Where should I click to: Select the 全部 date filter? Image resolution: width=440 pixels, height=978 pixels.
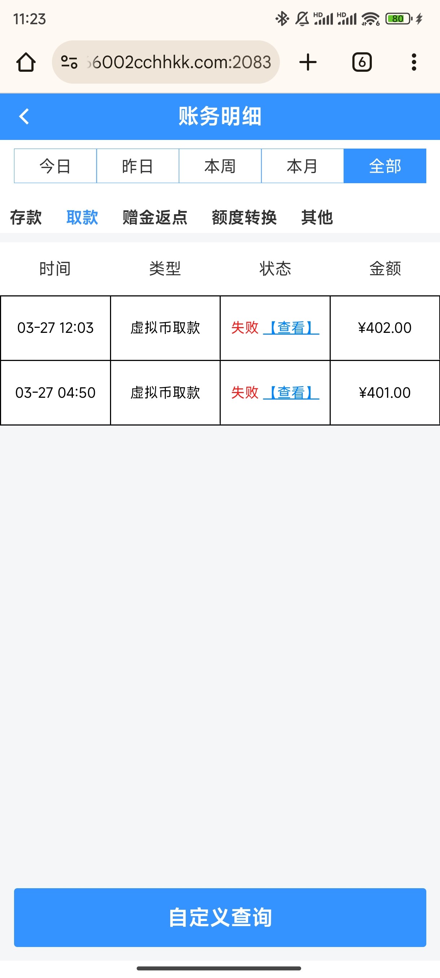(385, 166)
